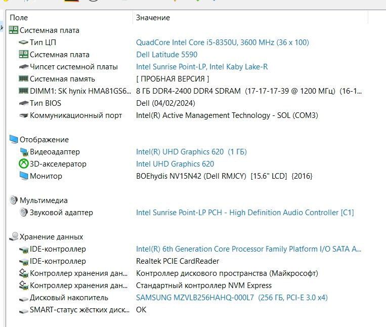Click the Майкрософт storage controller row icon
The width and height of the screenshot is (386, 327).
point(24,273)
